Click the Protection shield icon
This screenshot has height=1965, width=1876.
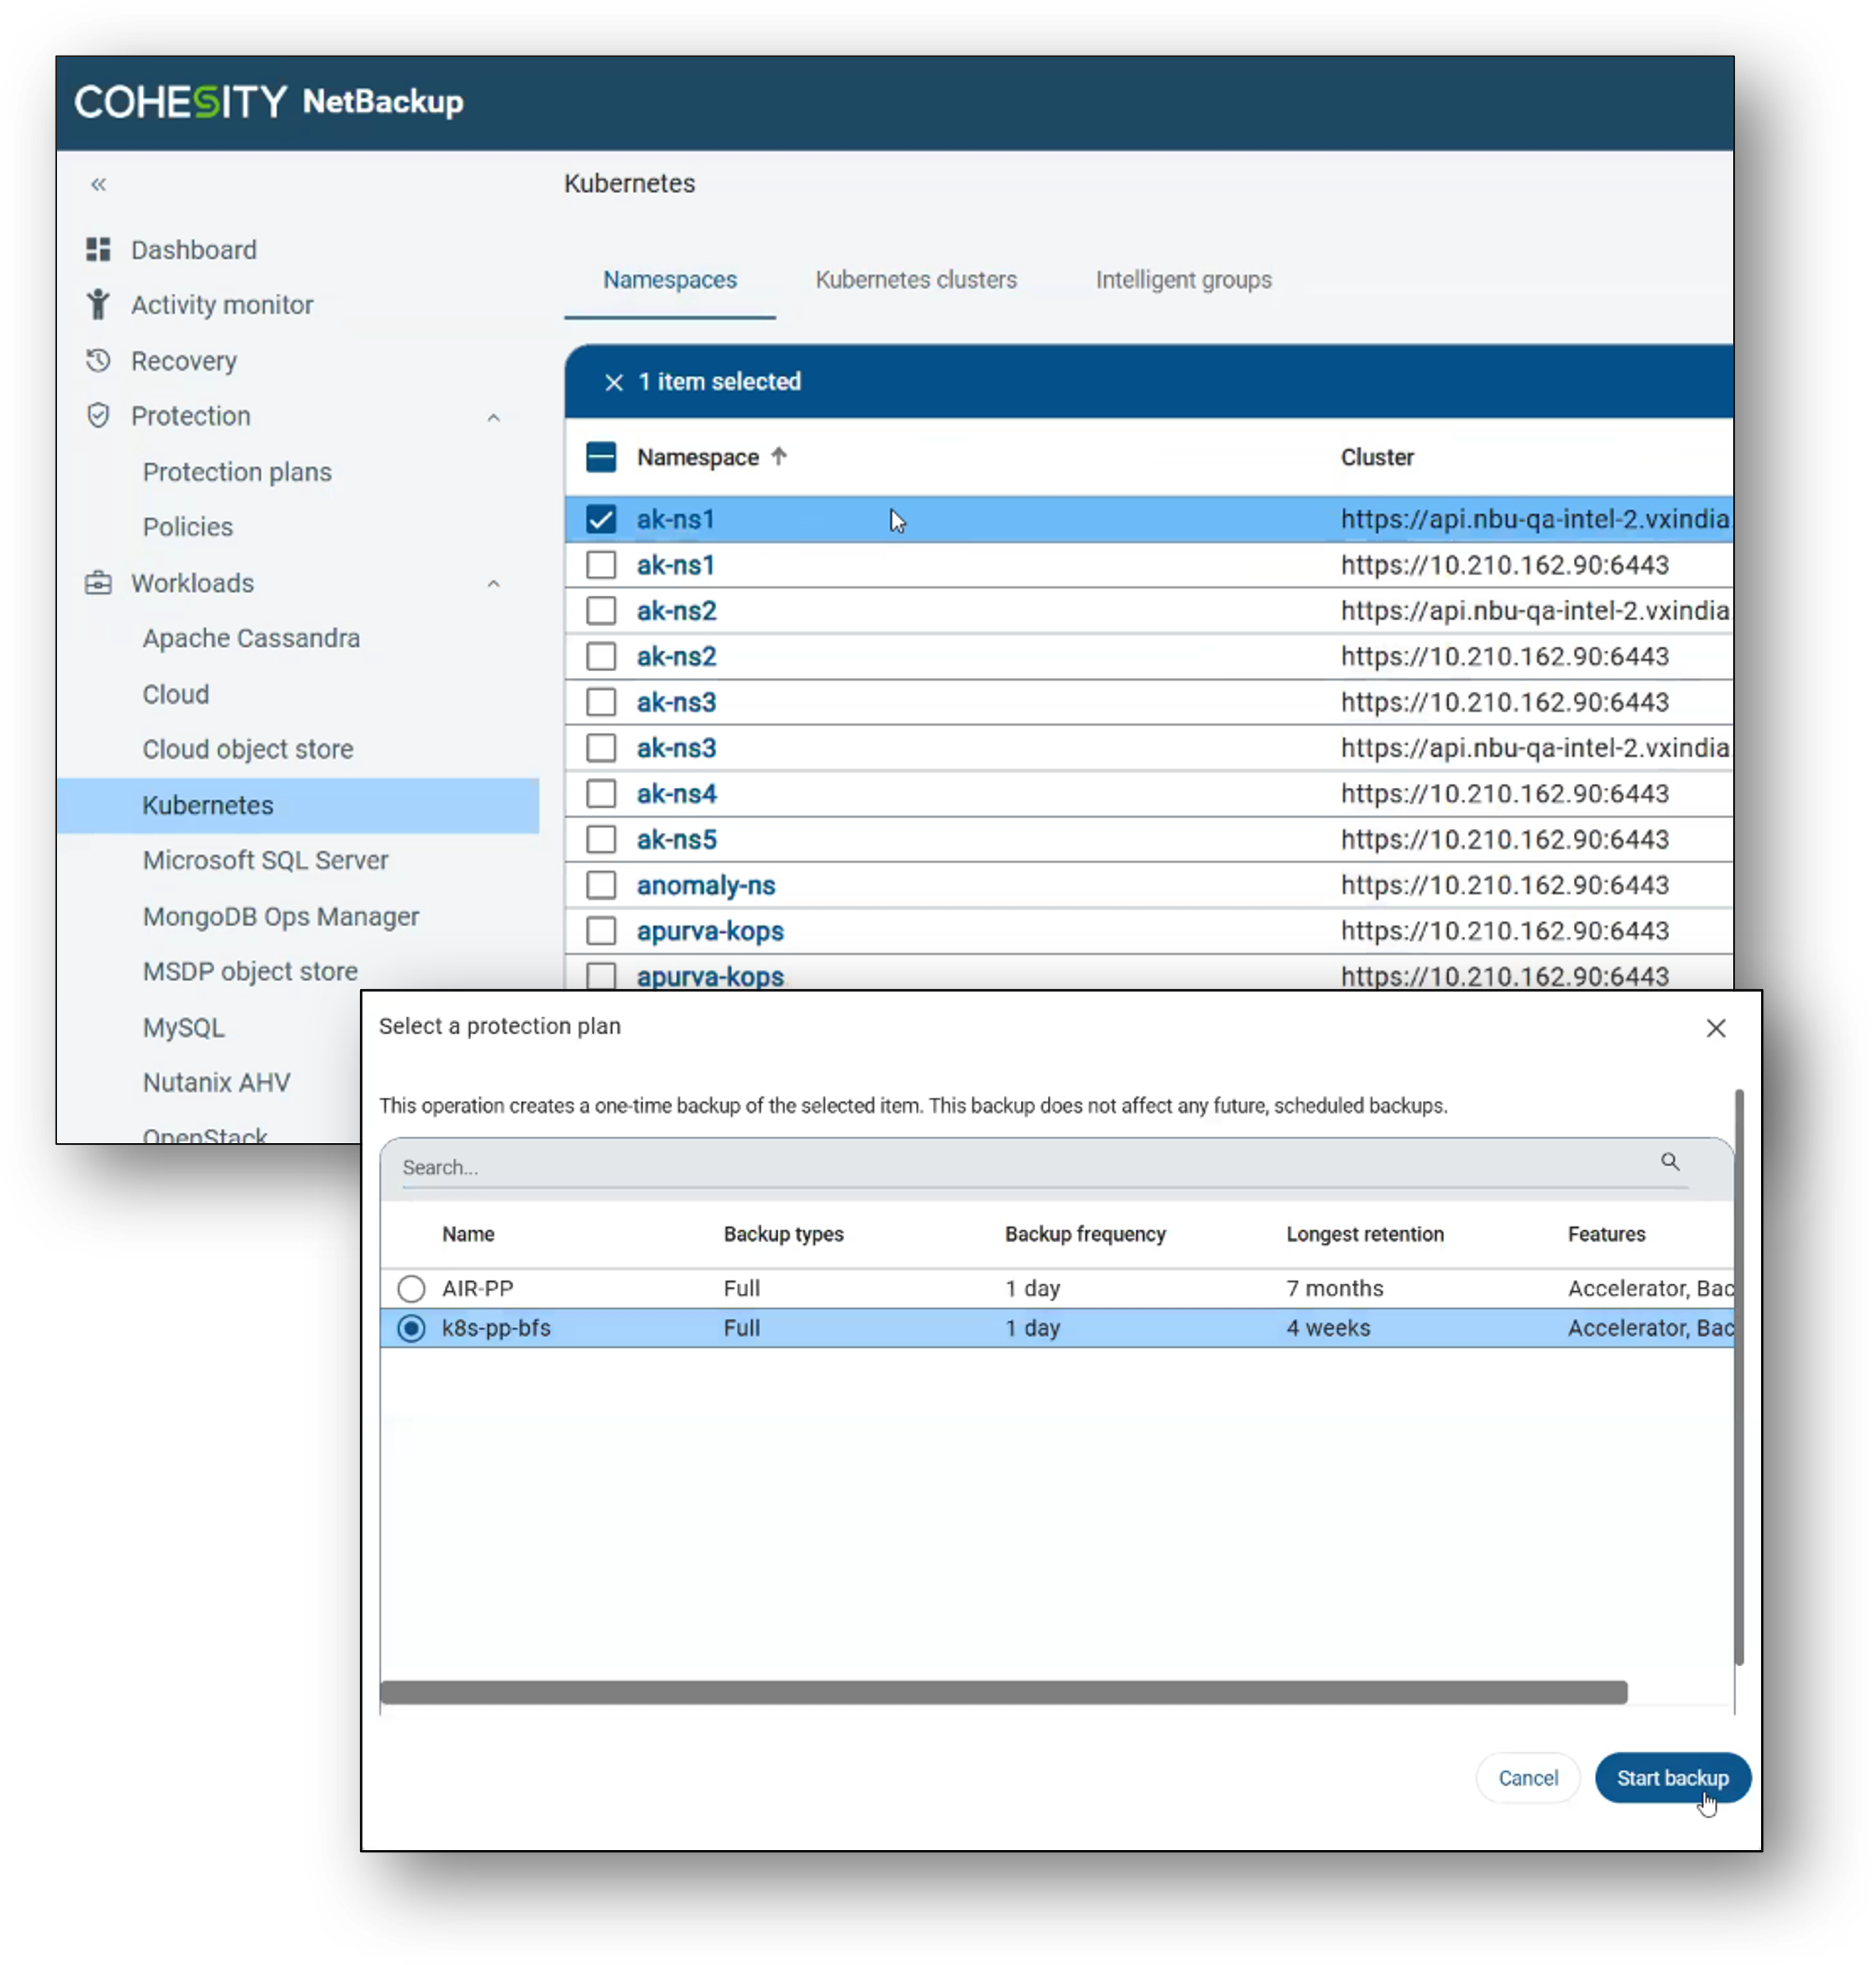pyautogui.click(x=98, y=415)
